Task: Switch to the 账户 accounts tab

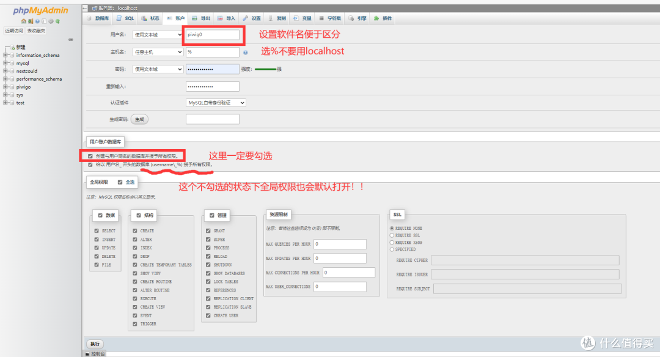Action: pyautogui.click(x=176, y=18)
